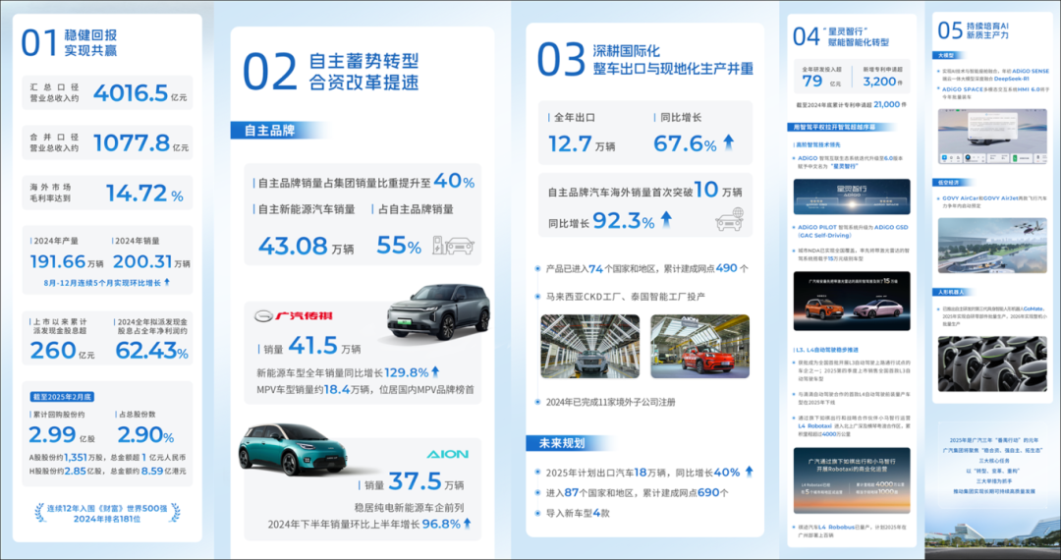Select the 未来规划 section label
Image resolution: width=1061 pixels, height=560 pixels.
pyautogui.click(x=558, y=442)
